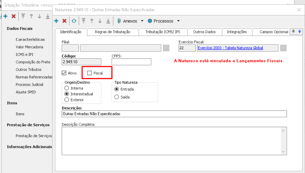
Task: Click the Descrição text field
Action: (174, 114)
